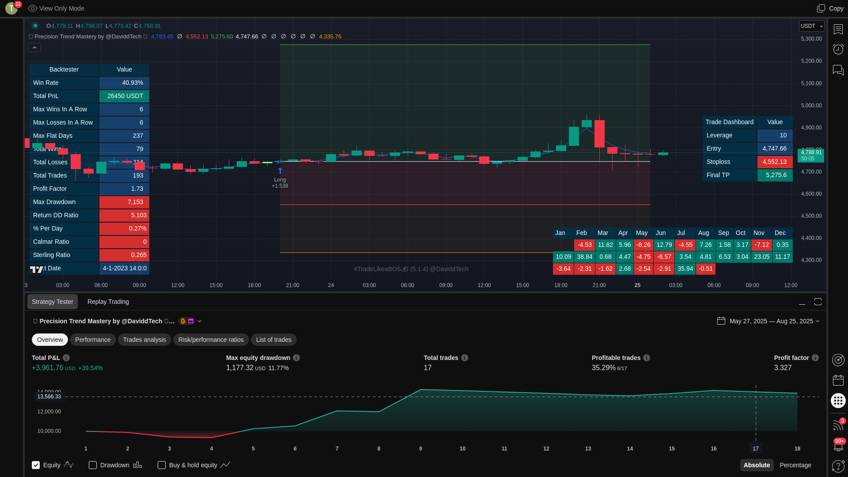
Task: Click the purple calendar badge next to strategy name
Action: [191, 321]
